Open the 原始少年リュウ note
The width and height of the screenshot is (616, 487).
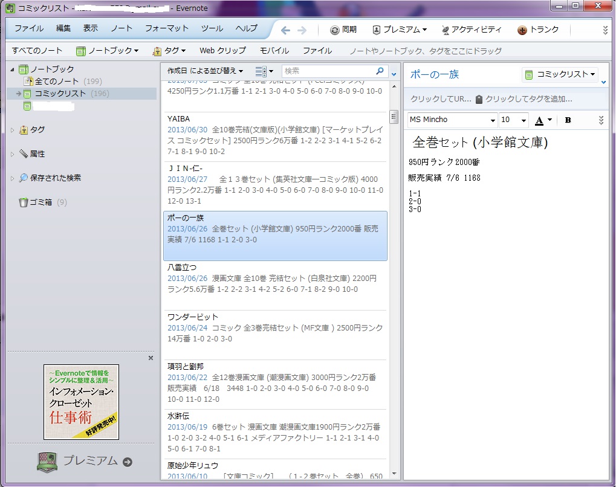pyautogui.click(x=275, y=469)
